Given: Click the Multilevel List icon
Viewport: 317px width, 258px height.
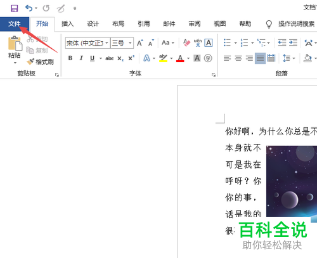Looking at the screenshot, I should coord(261,43).
